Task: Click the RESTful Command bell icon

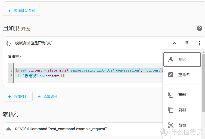Action: [9, 129]
